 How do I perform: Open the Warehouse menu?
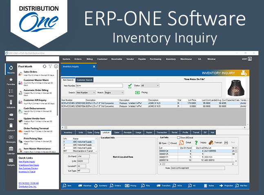(x=186, y=59)
